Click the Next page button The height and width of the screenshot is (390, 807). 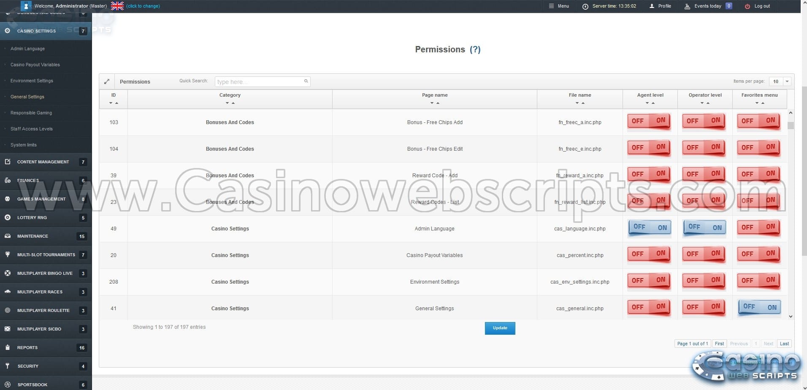[x=769, y=344]
